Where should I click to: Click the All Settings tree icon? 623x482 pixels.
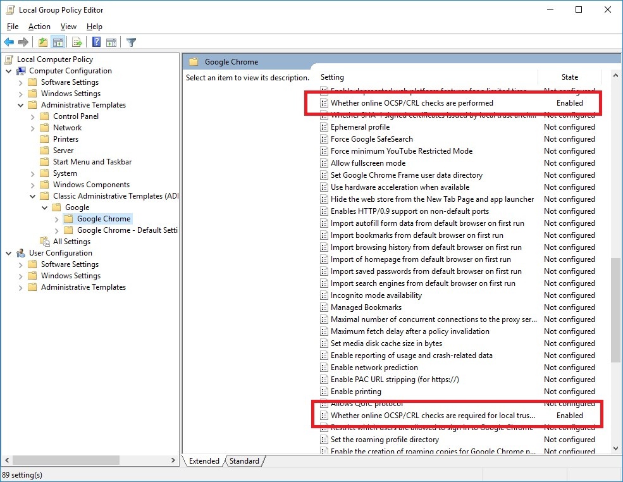tap(45, 242)
